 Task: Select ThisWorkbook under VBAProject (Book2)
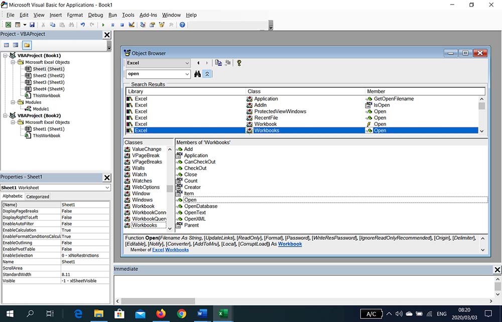click(46, 135)
